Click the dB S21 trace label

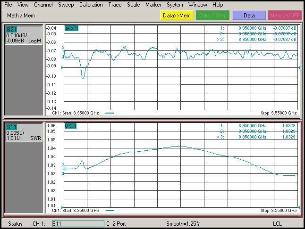pos(71,29)
